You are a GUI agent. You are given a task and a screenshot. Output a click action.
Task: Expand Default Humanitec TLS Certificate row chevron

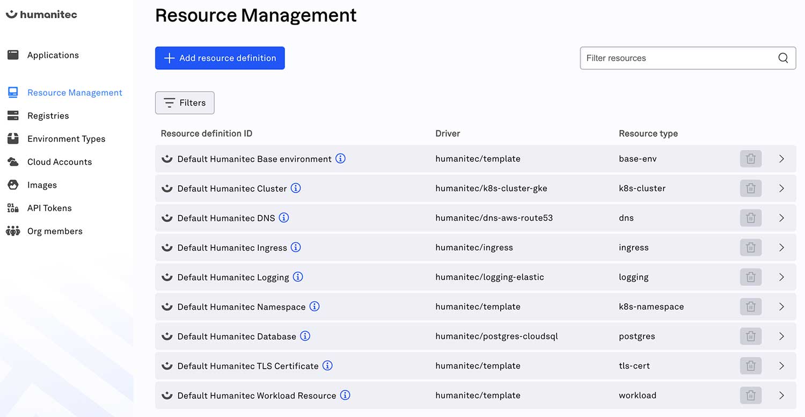tap(781, 365)
